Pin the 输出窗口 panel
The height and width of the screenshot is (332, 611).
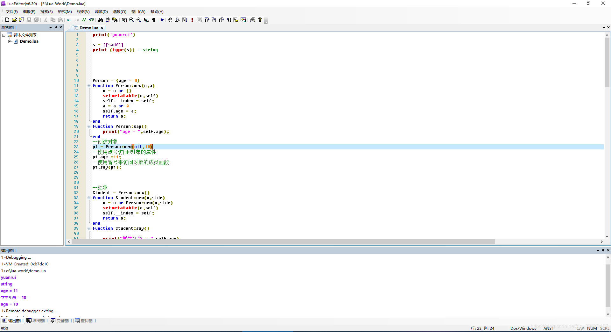603,250
